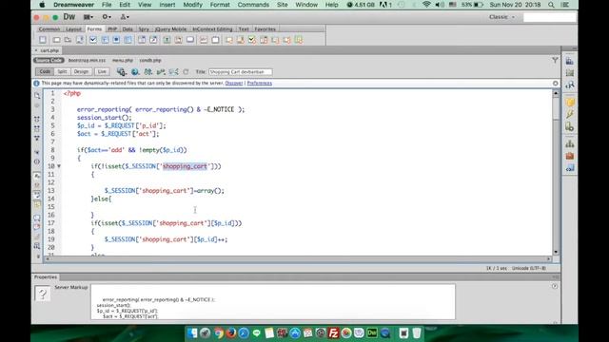Dismiss the info bar with its close circle
The height and width of the screenshot is (342, 609).
(556, 84)
